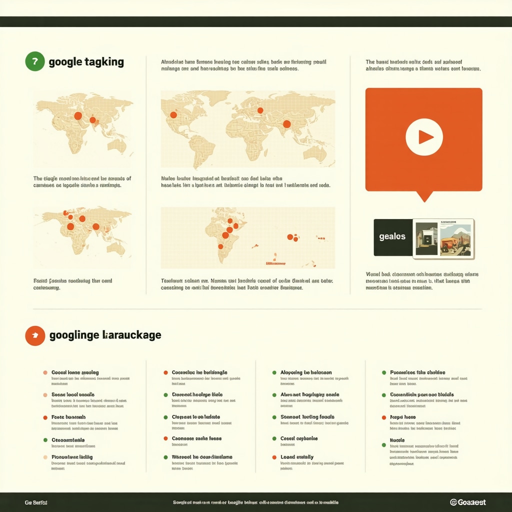Click the black gealas label
Viewport: 512px width, 512px height.
[x=393, y=237]
